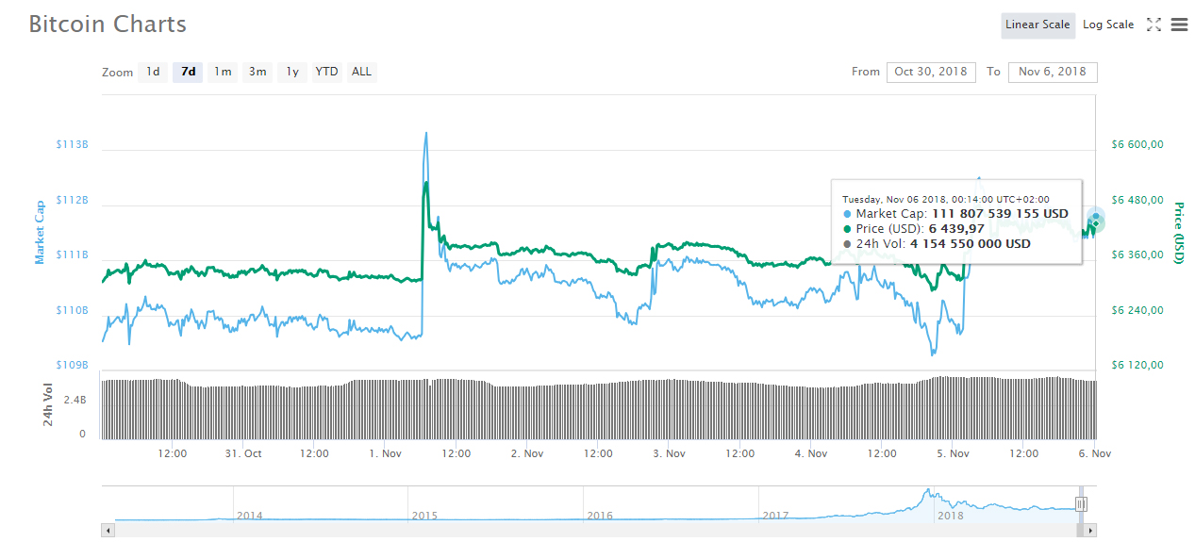Set zoom range to 1d

point(153,72)
